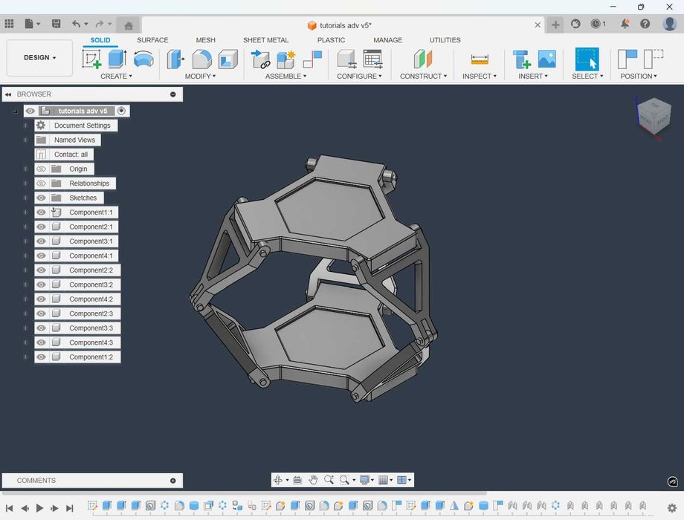Screen dimensions: 684x520
Task: Click the Window Select tool icon
Action: [587, 59]
